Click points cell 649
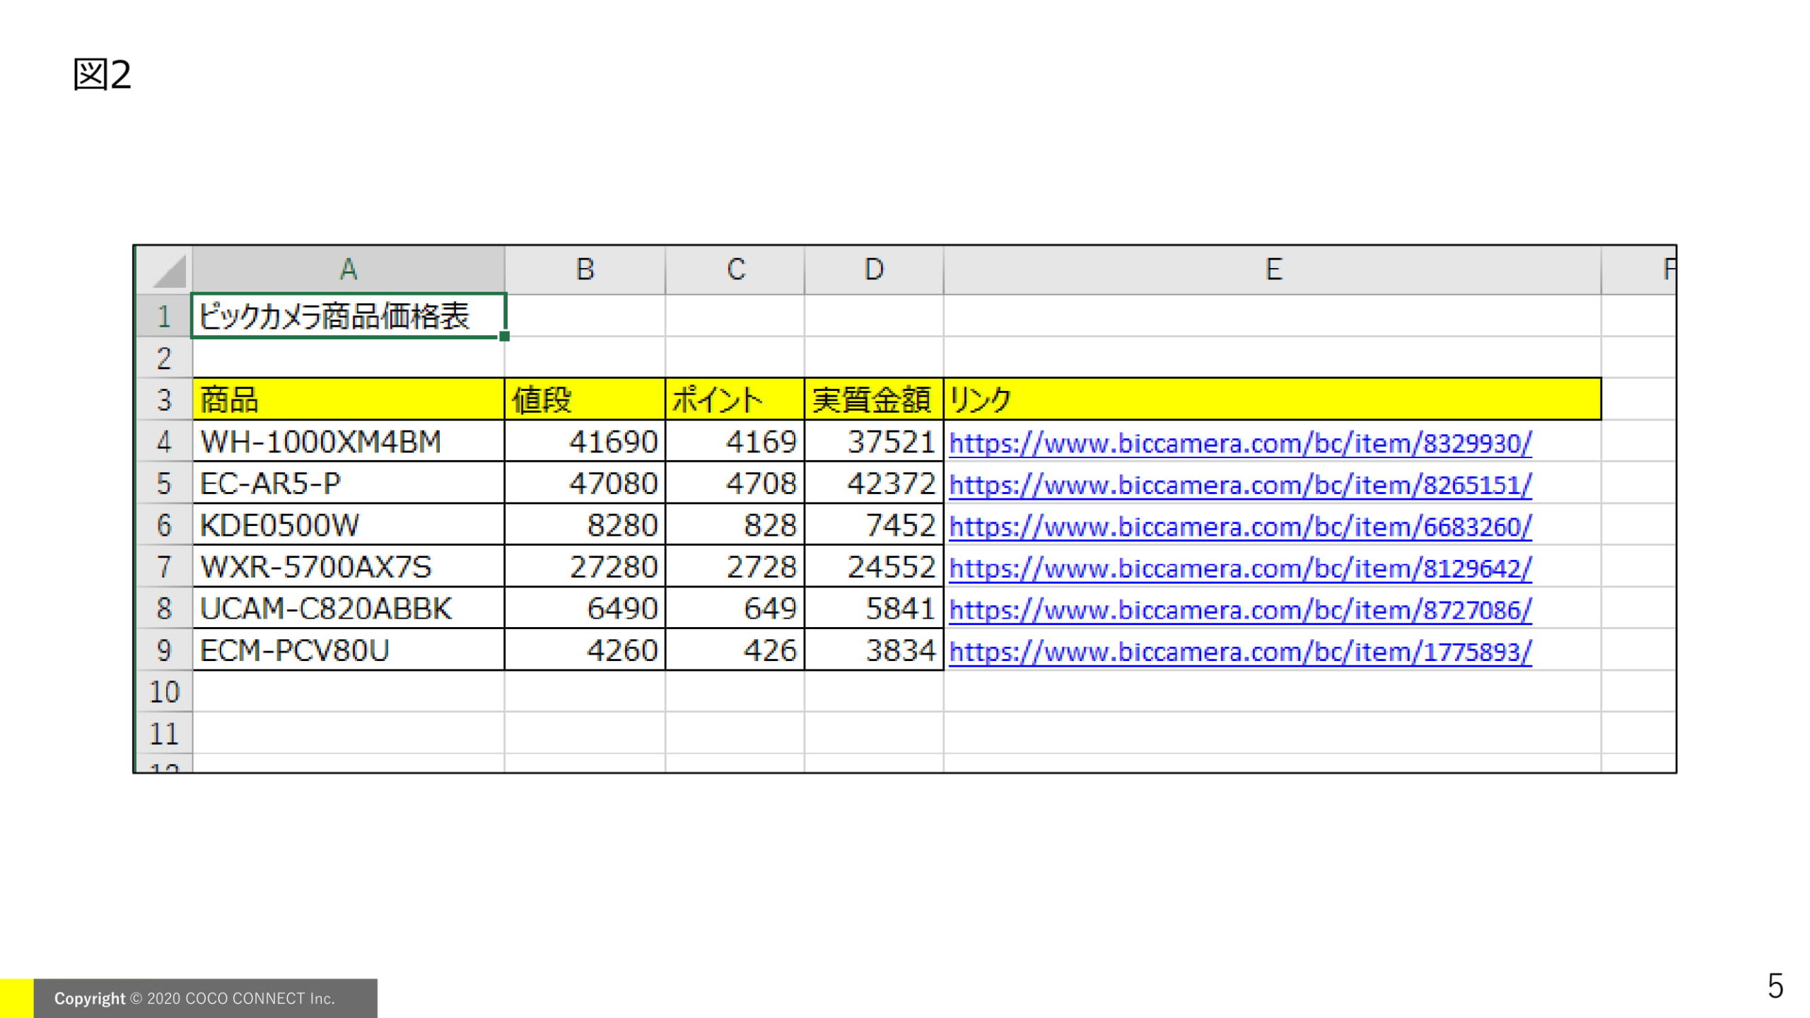This screenshot has width=1810, height=1018. [x=735, y=608]
